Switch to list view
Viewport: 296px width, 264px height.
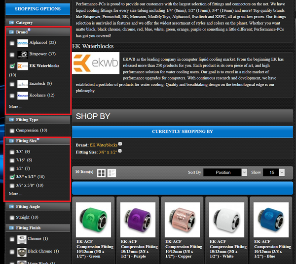pyautogui.click(x=112, y=173)
